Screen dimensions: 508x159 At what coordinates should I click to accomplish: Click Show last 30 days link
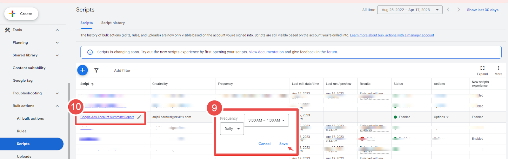point(483,10)
